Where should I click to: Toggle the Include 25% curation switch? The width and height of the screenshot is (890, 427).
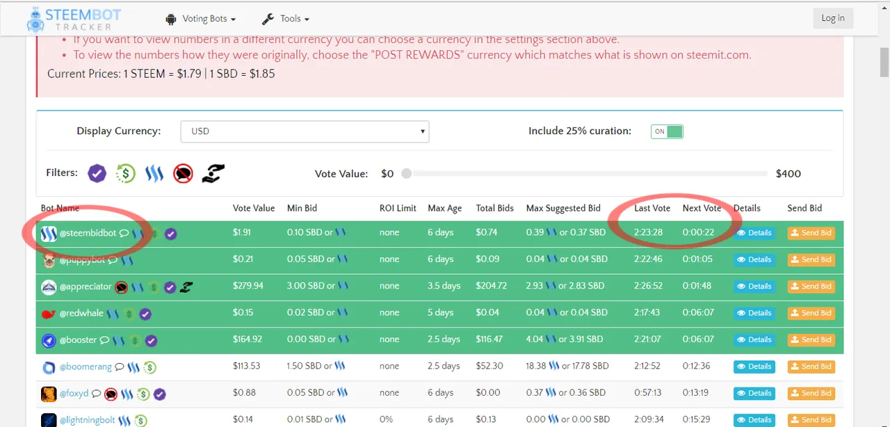coord(667,131)
